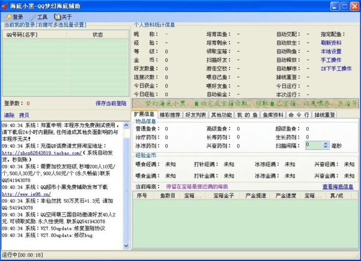Switch to the 其他功能 tab
361x261 pixels.
221,115
